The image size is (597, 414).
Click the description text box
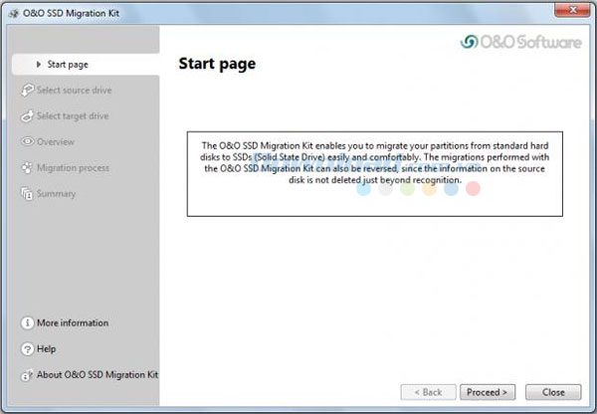coord(375,174)
